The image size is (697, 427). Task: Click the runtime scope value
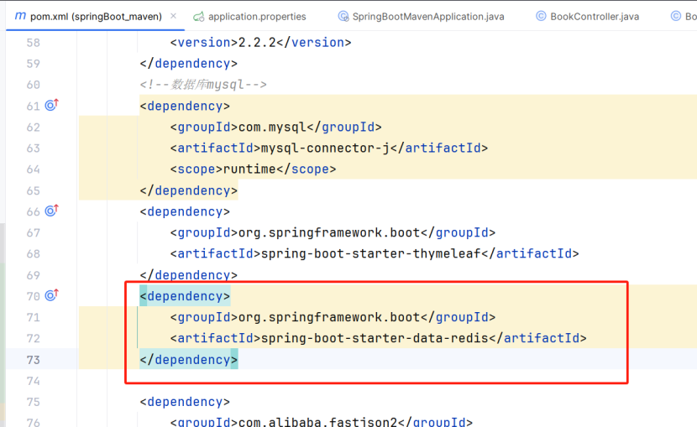coord(249,169)
